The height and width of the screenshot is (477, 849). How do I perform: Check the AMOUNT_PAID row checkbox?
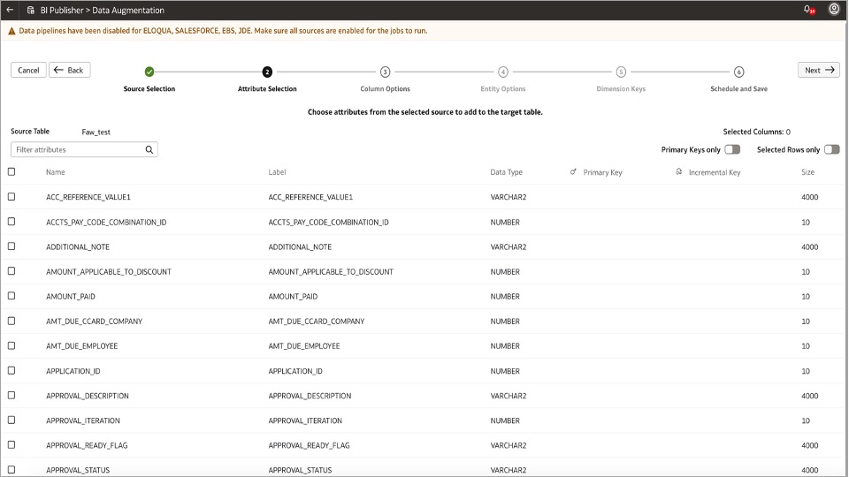11,296
